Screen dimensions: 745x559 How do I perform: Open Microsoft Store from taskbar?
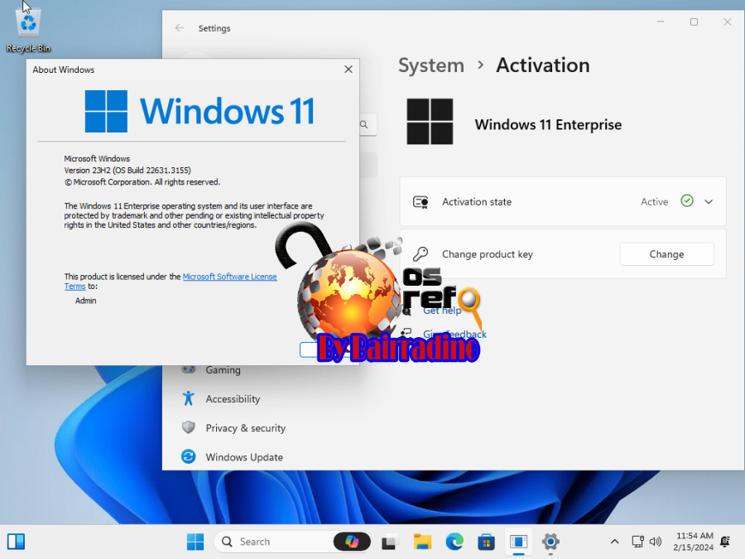pos(486,542)
